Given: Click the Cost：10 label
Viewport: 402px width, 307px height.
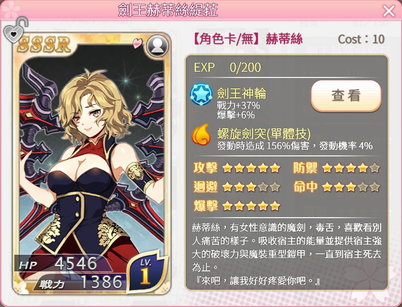Looking at the screenshot, I should pos(361,39).
